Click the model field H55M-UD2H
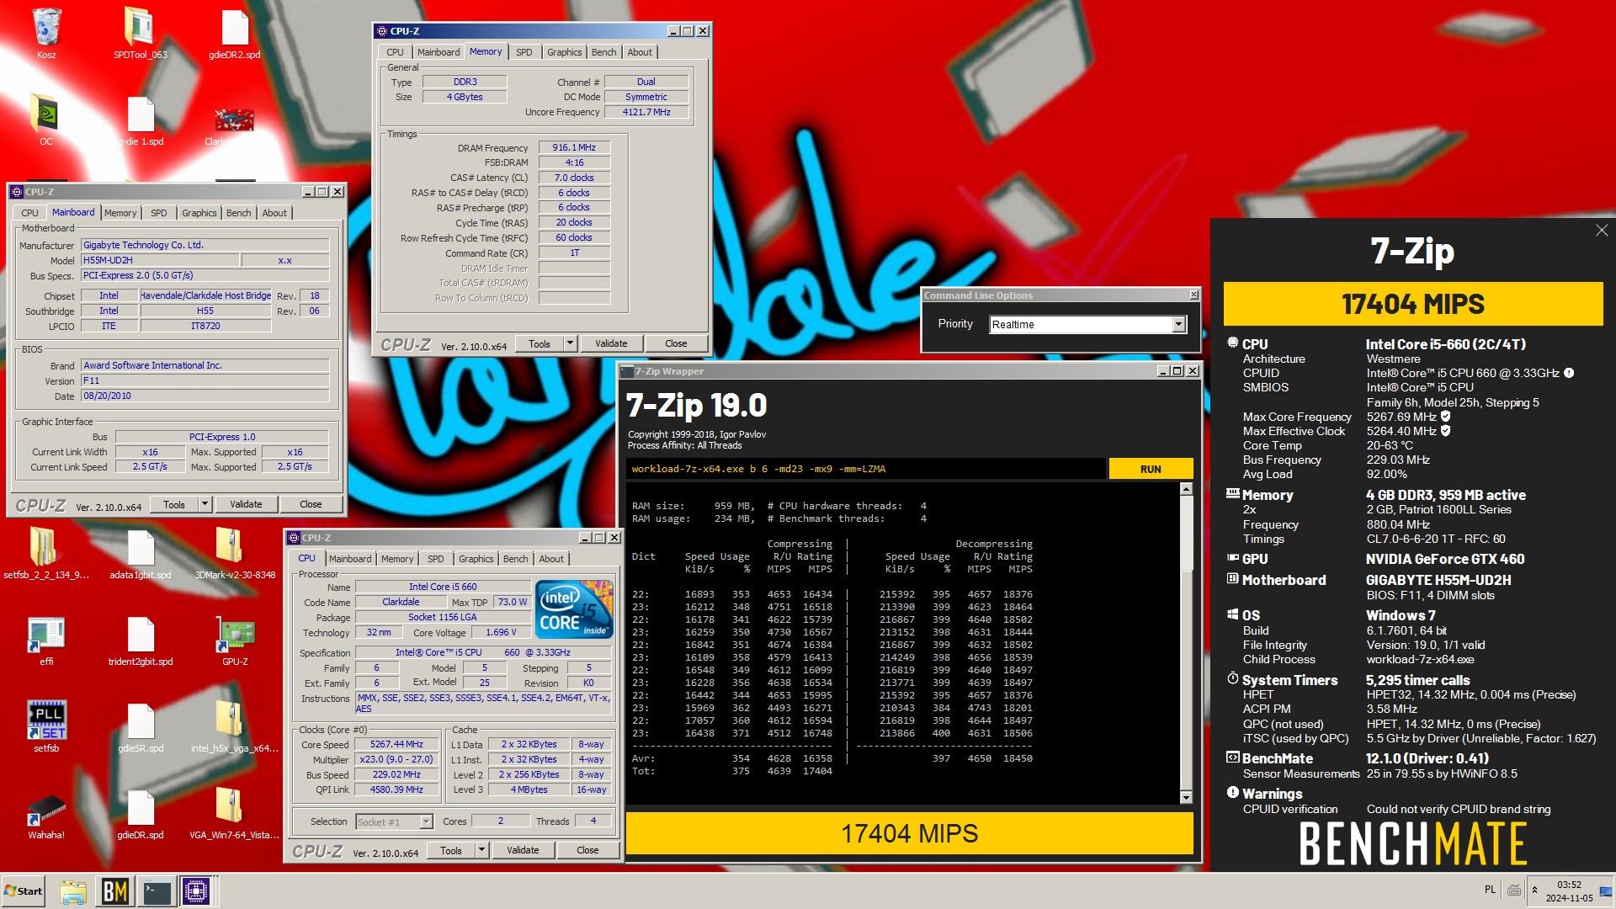Image resolution: width=1616 pixels, height=909 pixels. 159,260
